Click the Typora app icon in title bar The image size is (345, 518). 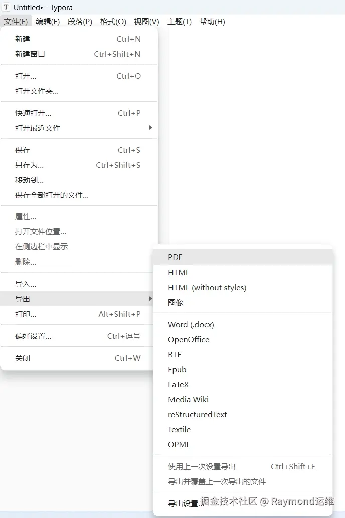coord(7,8)
